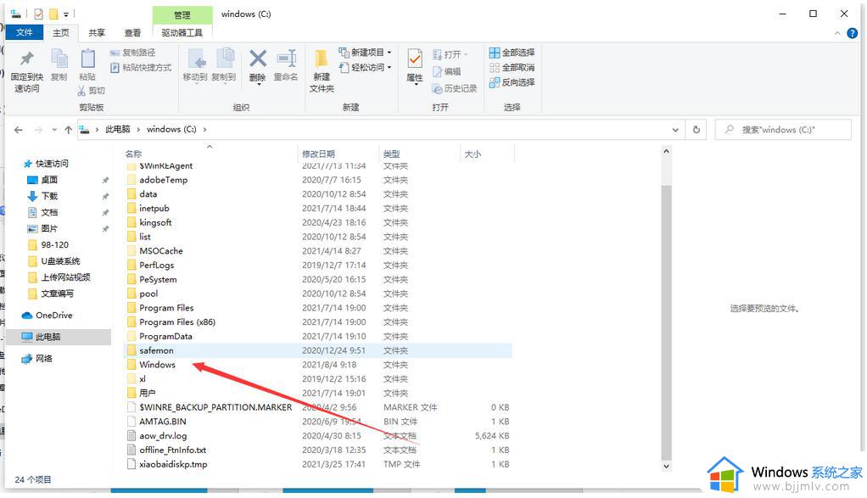Viewport: 867px width, 498px height.
Task: Select the Windows folder
Action: [x=157, y=365]
